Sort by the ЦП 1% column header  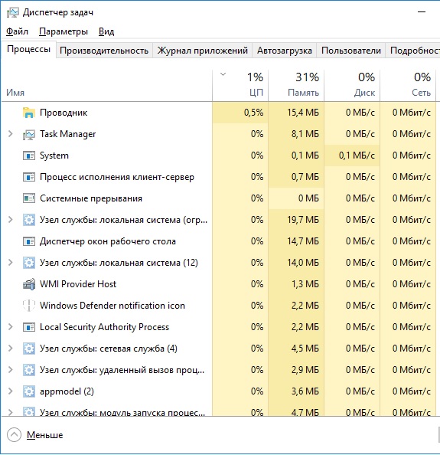pyautogui.click(x=240, y=86)
